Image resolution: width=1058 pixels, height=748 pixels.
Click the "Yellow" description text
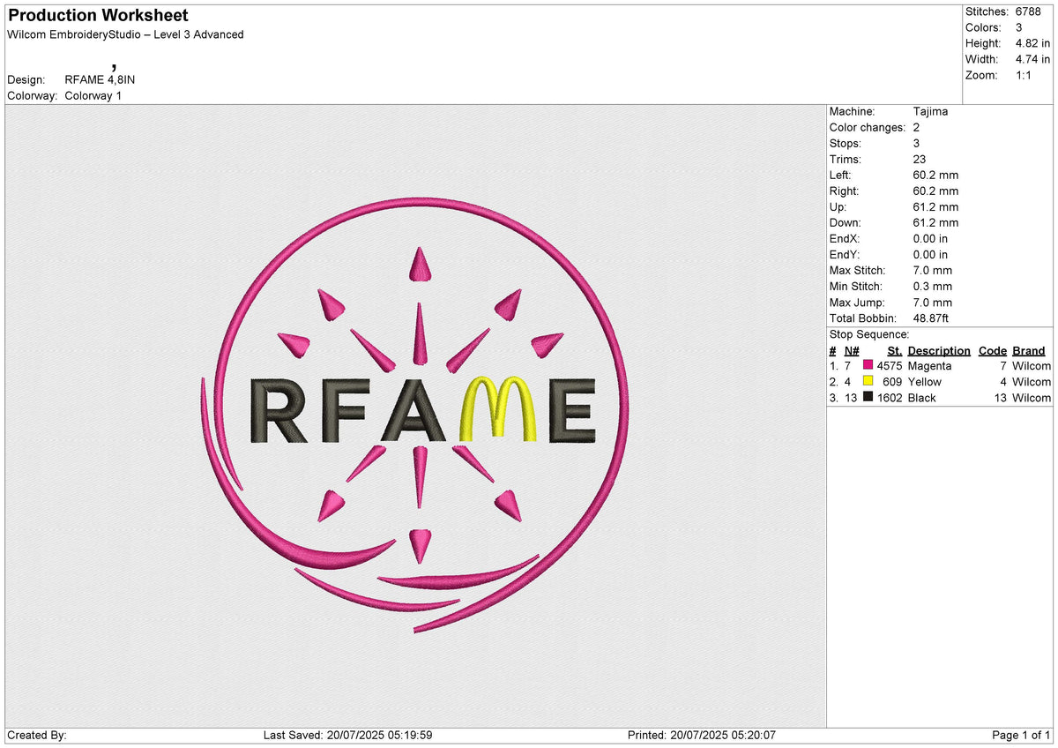tap(924, 382)
